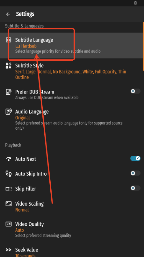Turn on the Skip Filler switch
This screenshot has width=144, height=257.
(135, 188)
